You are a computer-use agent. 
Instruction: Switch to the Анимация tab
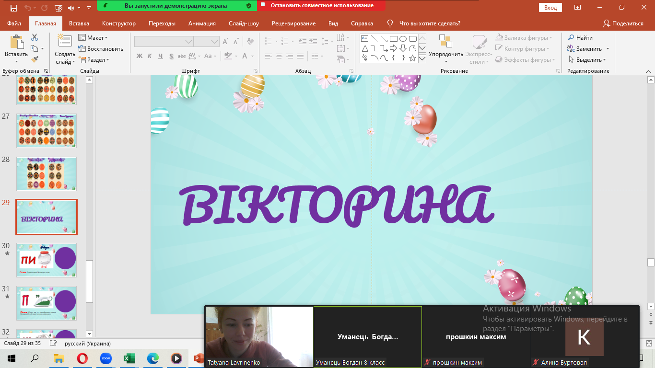(x=202, y=23)
